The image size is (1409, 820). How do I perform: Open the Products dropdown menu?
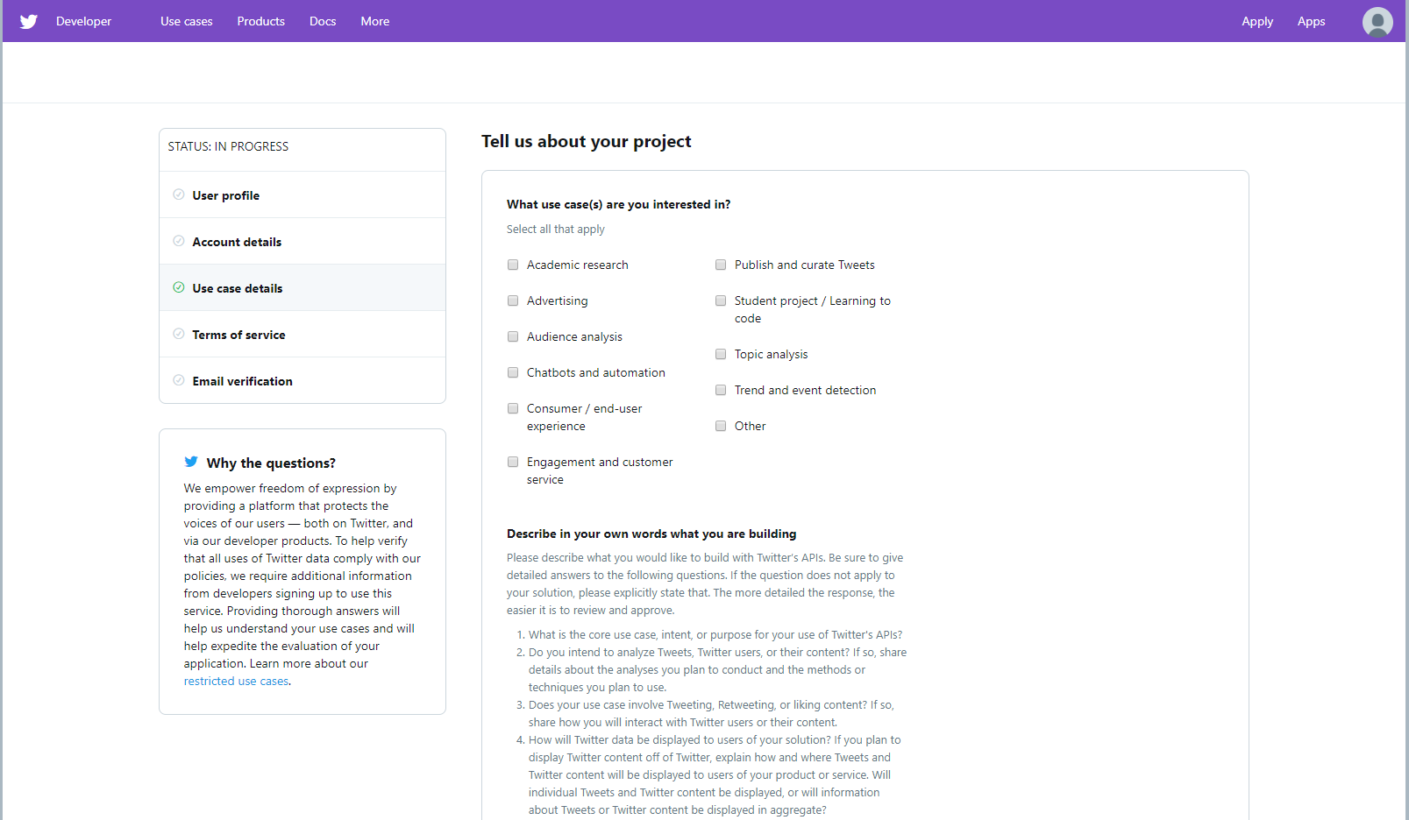point(260,21)
